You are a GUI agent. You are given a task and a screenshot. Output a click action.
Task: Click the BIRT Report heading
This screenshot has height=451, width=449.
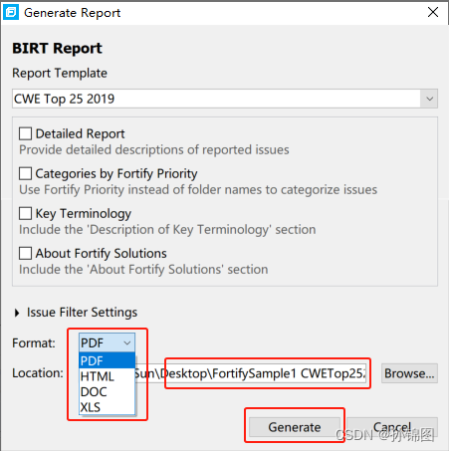[x=57, y=48]
